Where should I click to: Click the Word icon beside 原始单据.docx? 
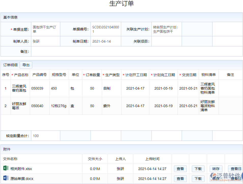(5, 178)
